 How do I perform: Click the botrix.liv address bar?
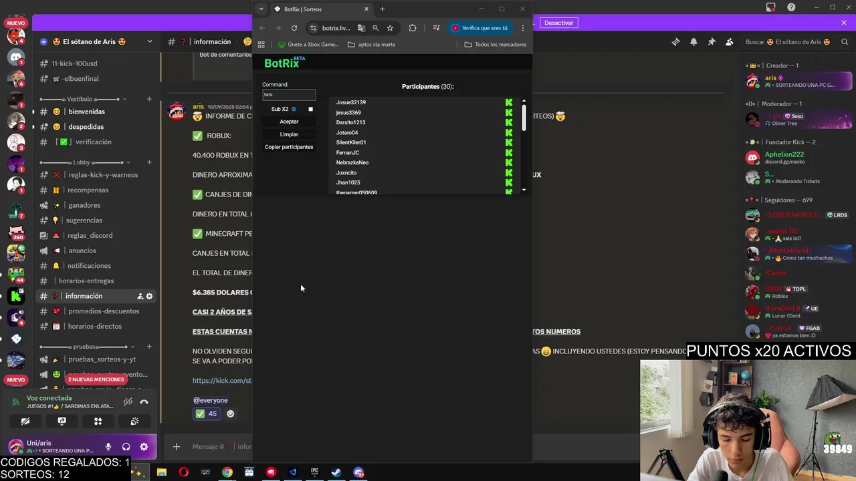coord(336,28)
